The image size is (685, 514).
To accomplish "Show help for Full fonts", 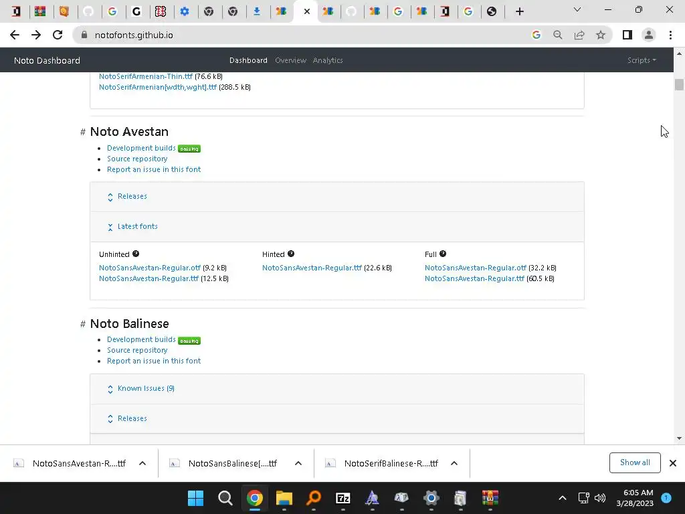I will (443, 254).
